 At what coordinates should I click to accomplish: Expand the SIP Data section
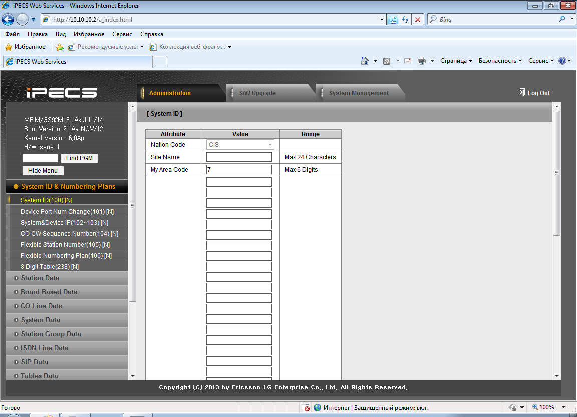(x=34, y=362)
